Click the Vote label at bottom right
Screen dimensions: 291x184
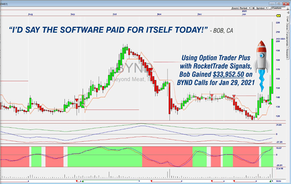coord(278,181)
